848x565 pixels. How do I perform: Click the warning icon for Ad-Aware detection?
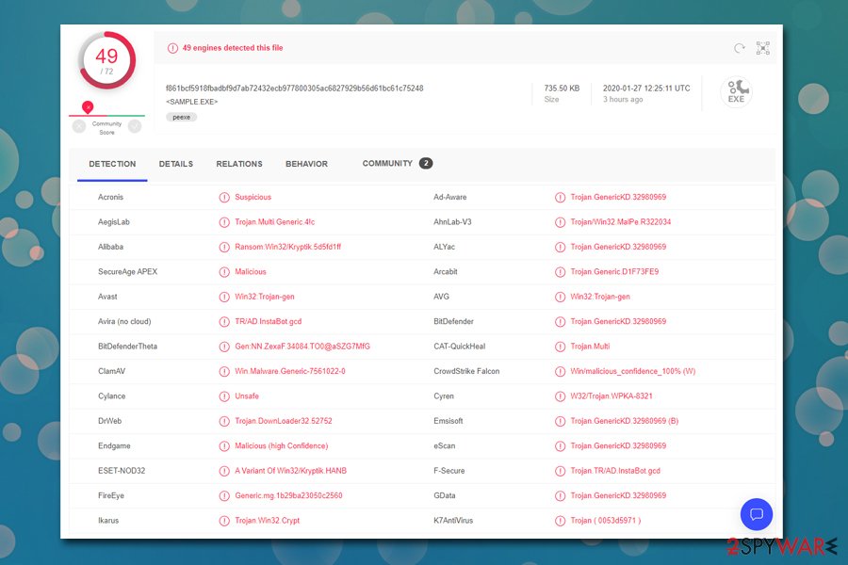(560, 198)
